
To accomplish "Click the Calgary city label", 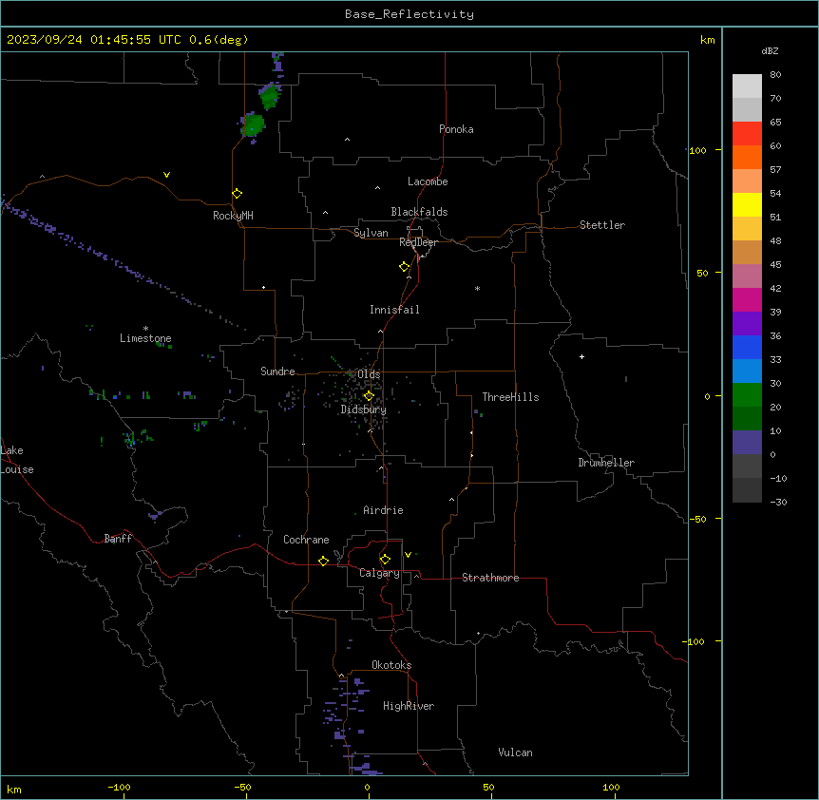I will (x=379, y=573).
